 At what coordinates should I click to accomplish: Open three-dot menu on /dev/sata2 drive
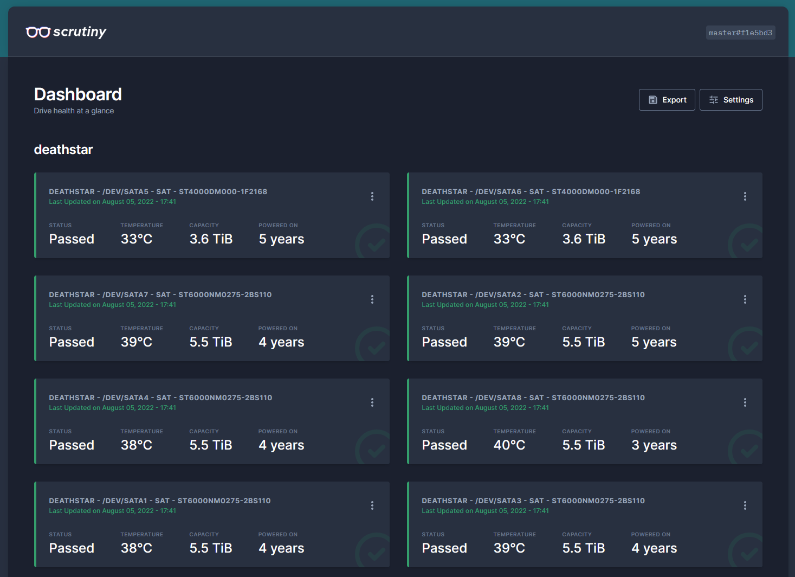coord(745,299)
